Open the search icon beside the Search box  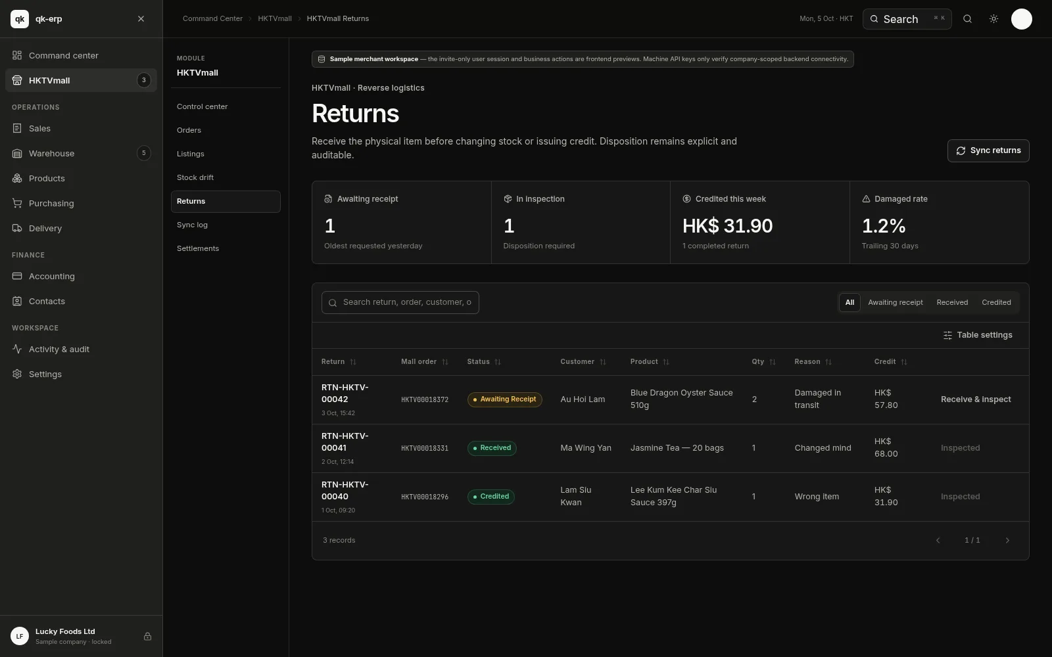pos(967,19)
